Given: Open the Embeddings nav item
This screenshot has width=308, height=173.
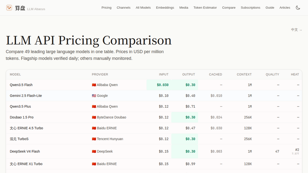Looking at the screenshot, I should (165, 8).
